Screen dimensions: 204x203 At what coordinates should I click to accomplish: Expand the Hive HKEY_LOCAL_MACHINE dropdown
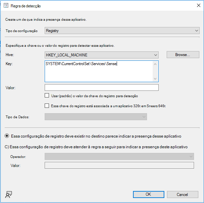click(101, 55)
